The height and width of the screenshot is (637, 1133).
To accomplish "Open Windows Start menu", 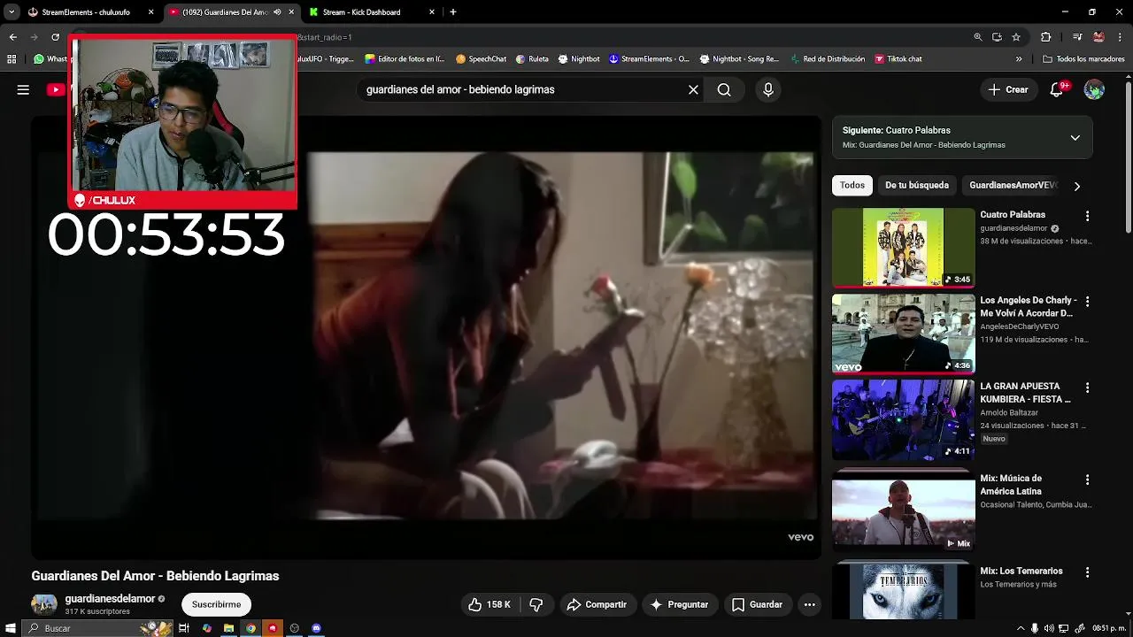I will [11, 628].
